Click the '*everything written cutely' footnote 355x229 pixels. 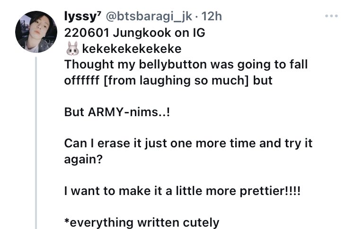pos(142,223)
